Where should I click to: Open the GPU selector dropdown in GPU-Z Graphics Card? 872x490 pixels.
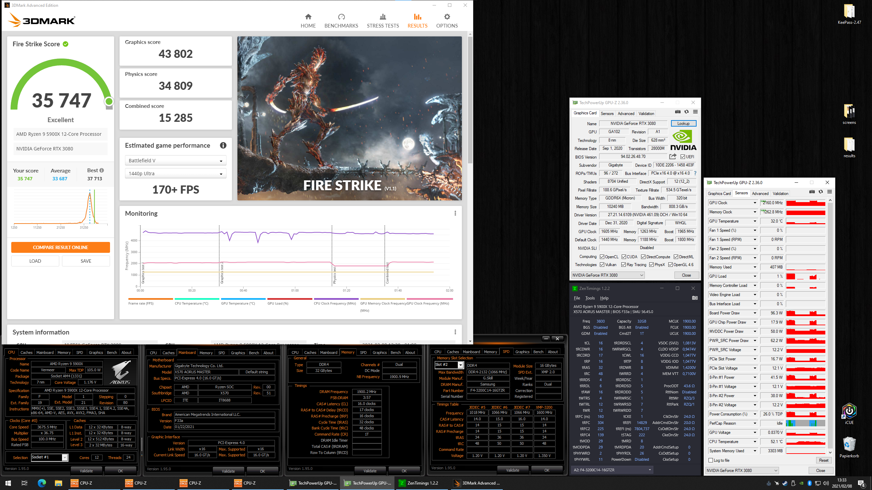608,275
